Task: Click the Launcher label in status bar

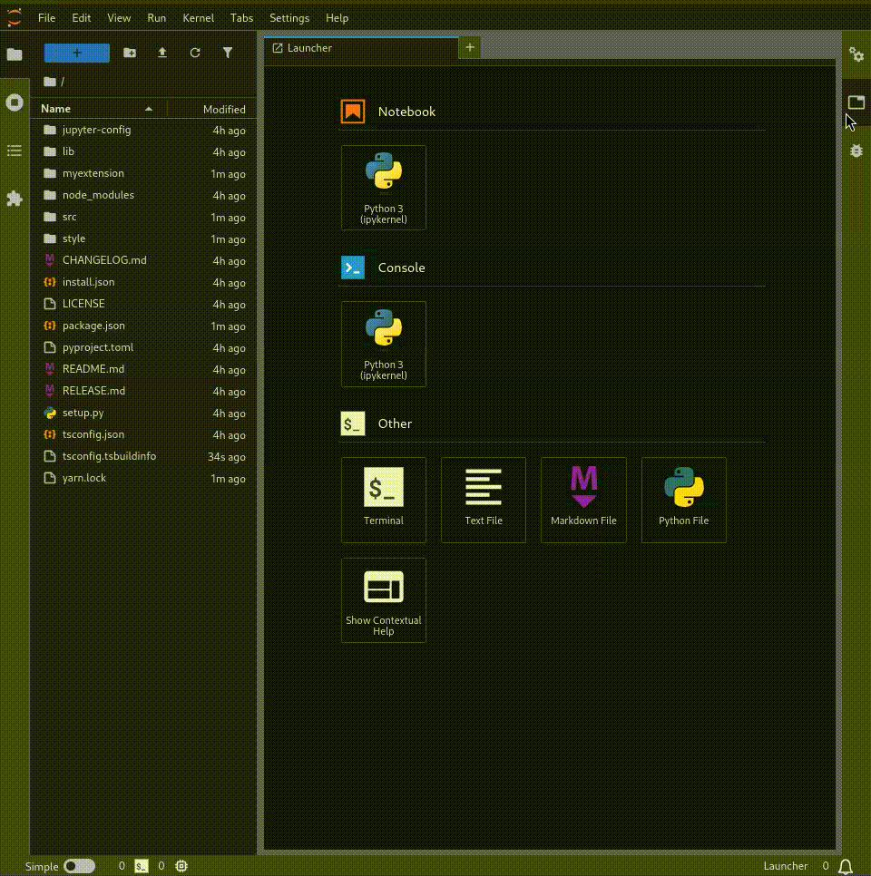Action: (786, 866)
